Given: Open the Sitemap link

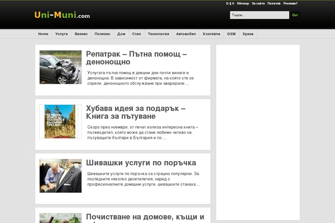Looking at the screenshot, I should coord(243,3).
